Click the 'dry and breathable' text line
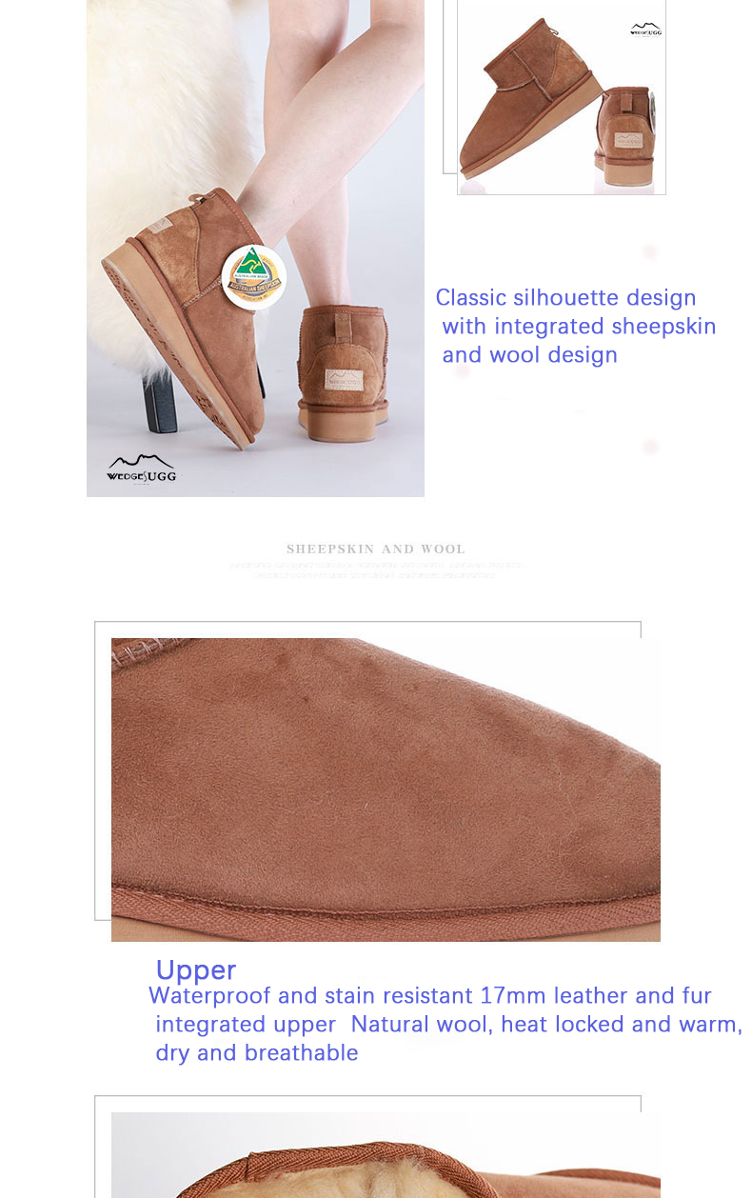This screenshot has height=1198, width=752. point(257,1053)
